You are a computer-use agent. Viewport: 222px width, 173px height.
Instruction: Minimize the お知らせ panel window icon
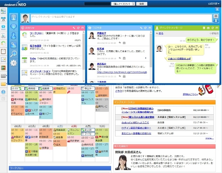83,28
